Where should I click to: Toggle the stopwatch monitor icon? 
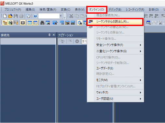80,23
